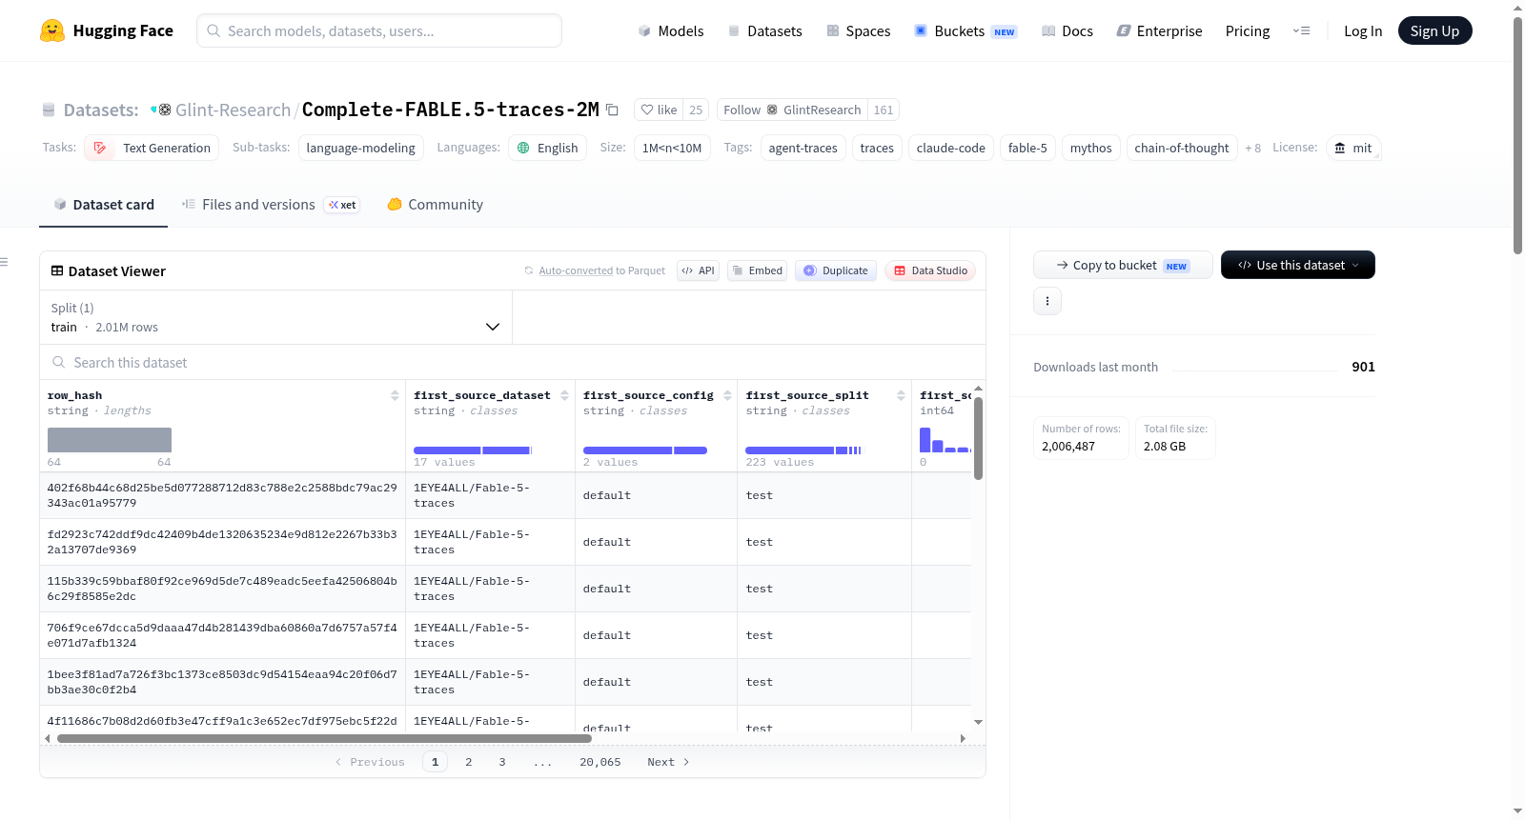Sort by the first_source_split column icon

click(901, 395)
